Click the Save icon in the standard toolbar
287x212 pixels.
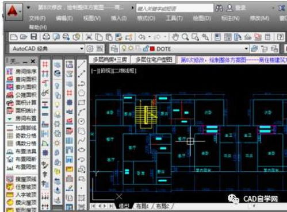click(x=34, y=37)
